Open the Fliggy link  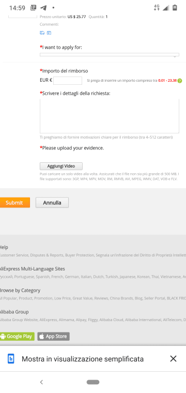(x=92, y=320)
